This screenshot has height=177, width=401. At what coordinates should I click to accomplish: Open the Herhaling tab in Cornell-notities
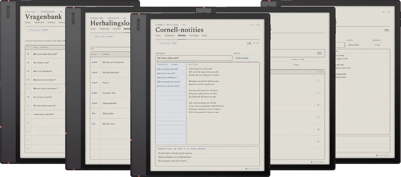tap(194, 36)
